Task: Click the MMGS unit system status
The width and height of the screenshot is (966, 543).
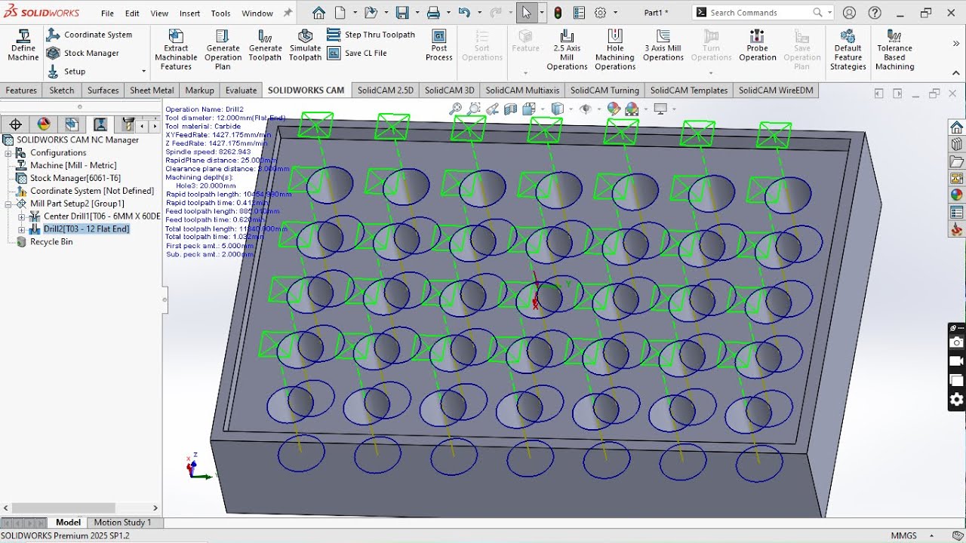Action: pyautogui.click(x=903, y=535)
